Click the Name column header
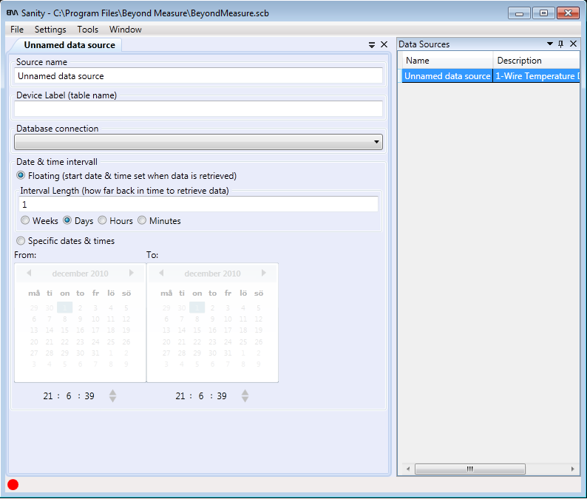The image size is (587, 499). (447, 61)
